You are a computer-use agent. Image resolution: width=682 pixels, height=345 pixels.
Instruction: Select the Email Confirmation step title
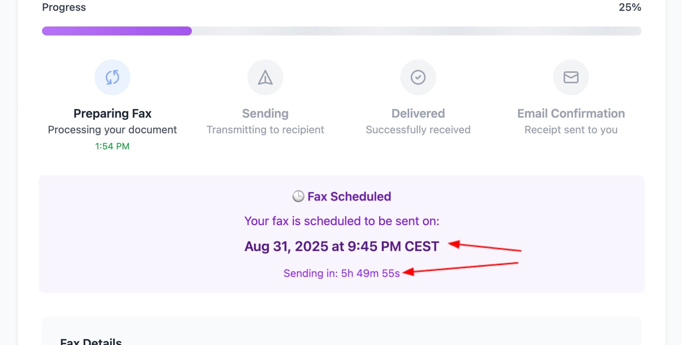[x=571, y=114]
